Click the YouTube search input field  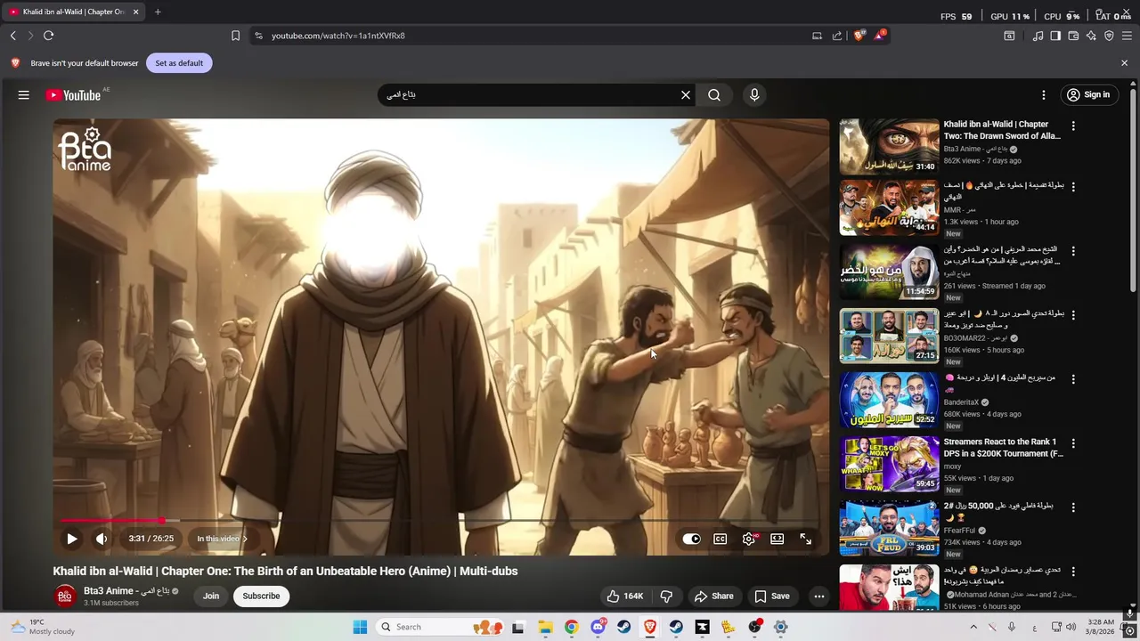pos(531,95)
